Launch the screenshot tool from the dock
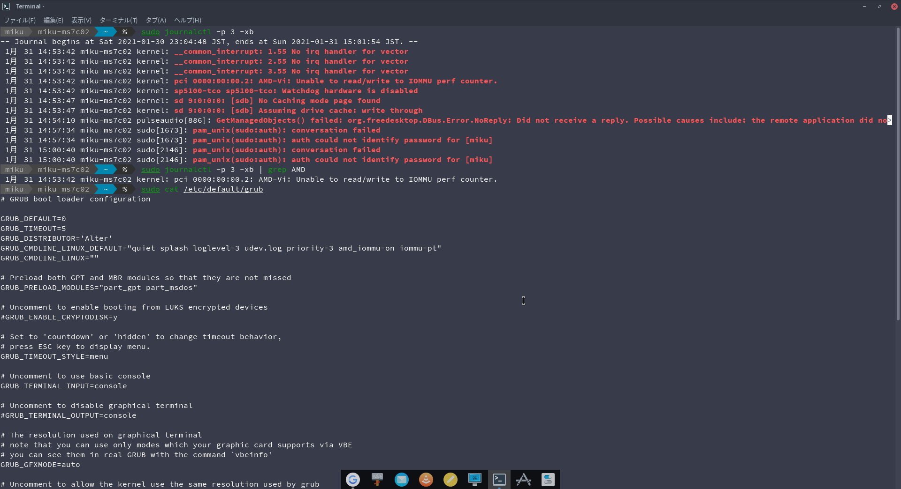This screenshot has height=489, width=901. (475, 480)
